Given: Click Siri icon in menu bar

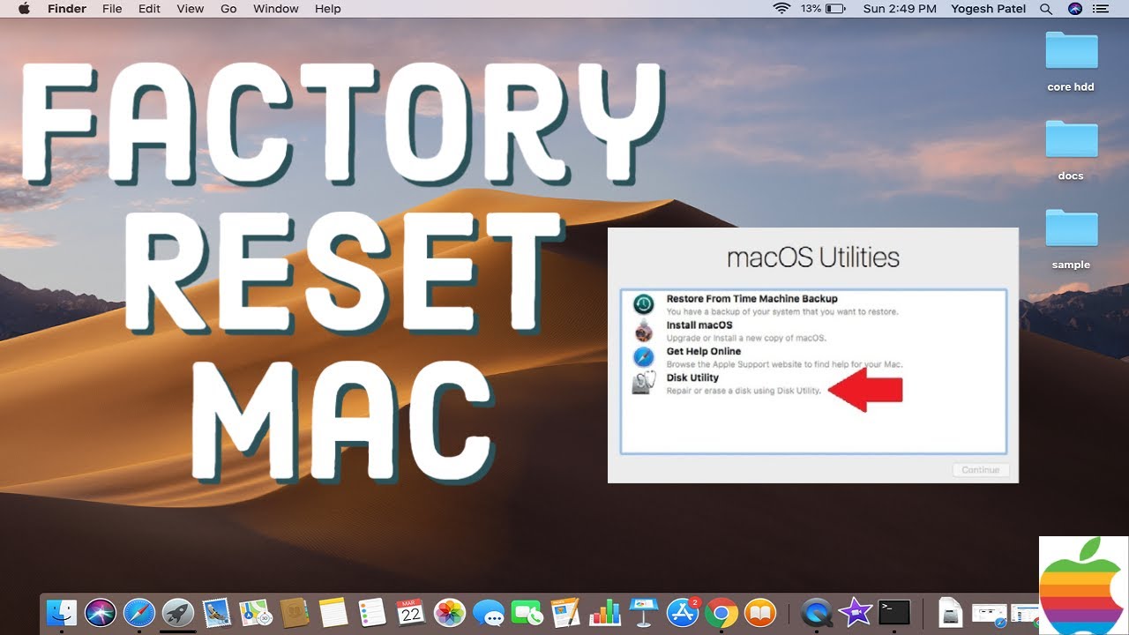Looking at the screenshot, I should pos(1074,9).
